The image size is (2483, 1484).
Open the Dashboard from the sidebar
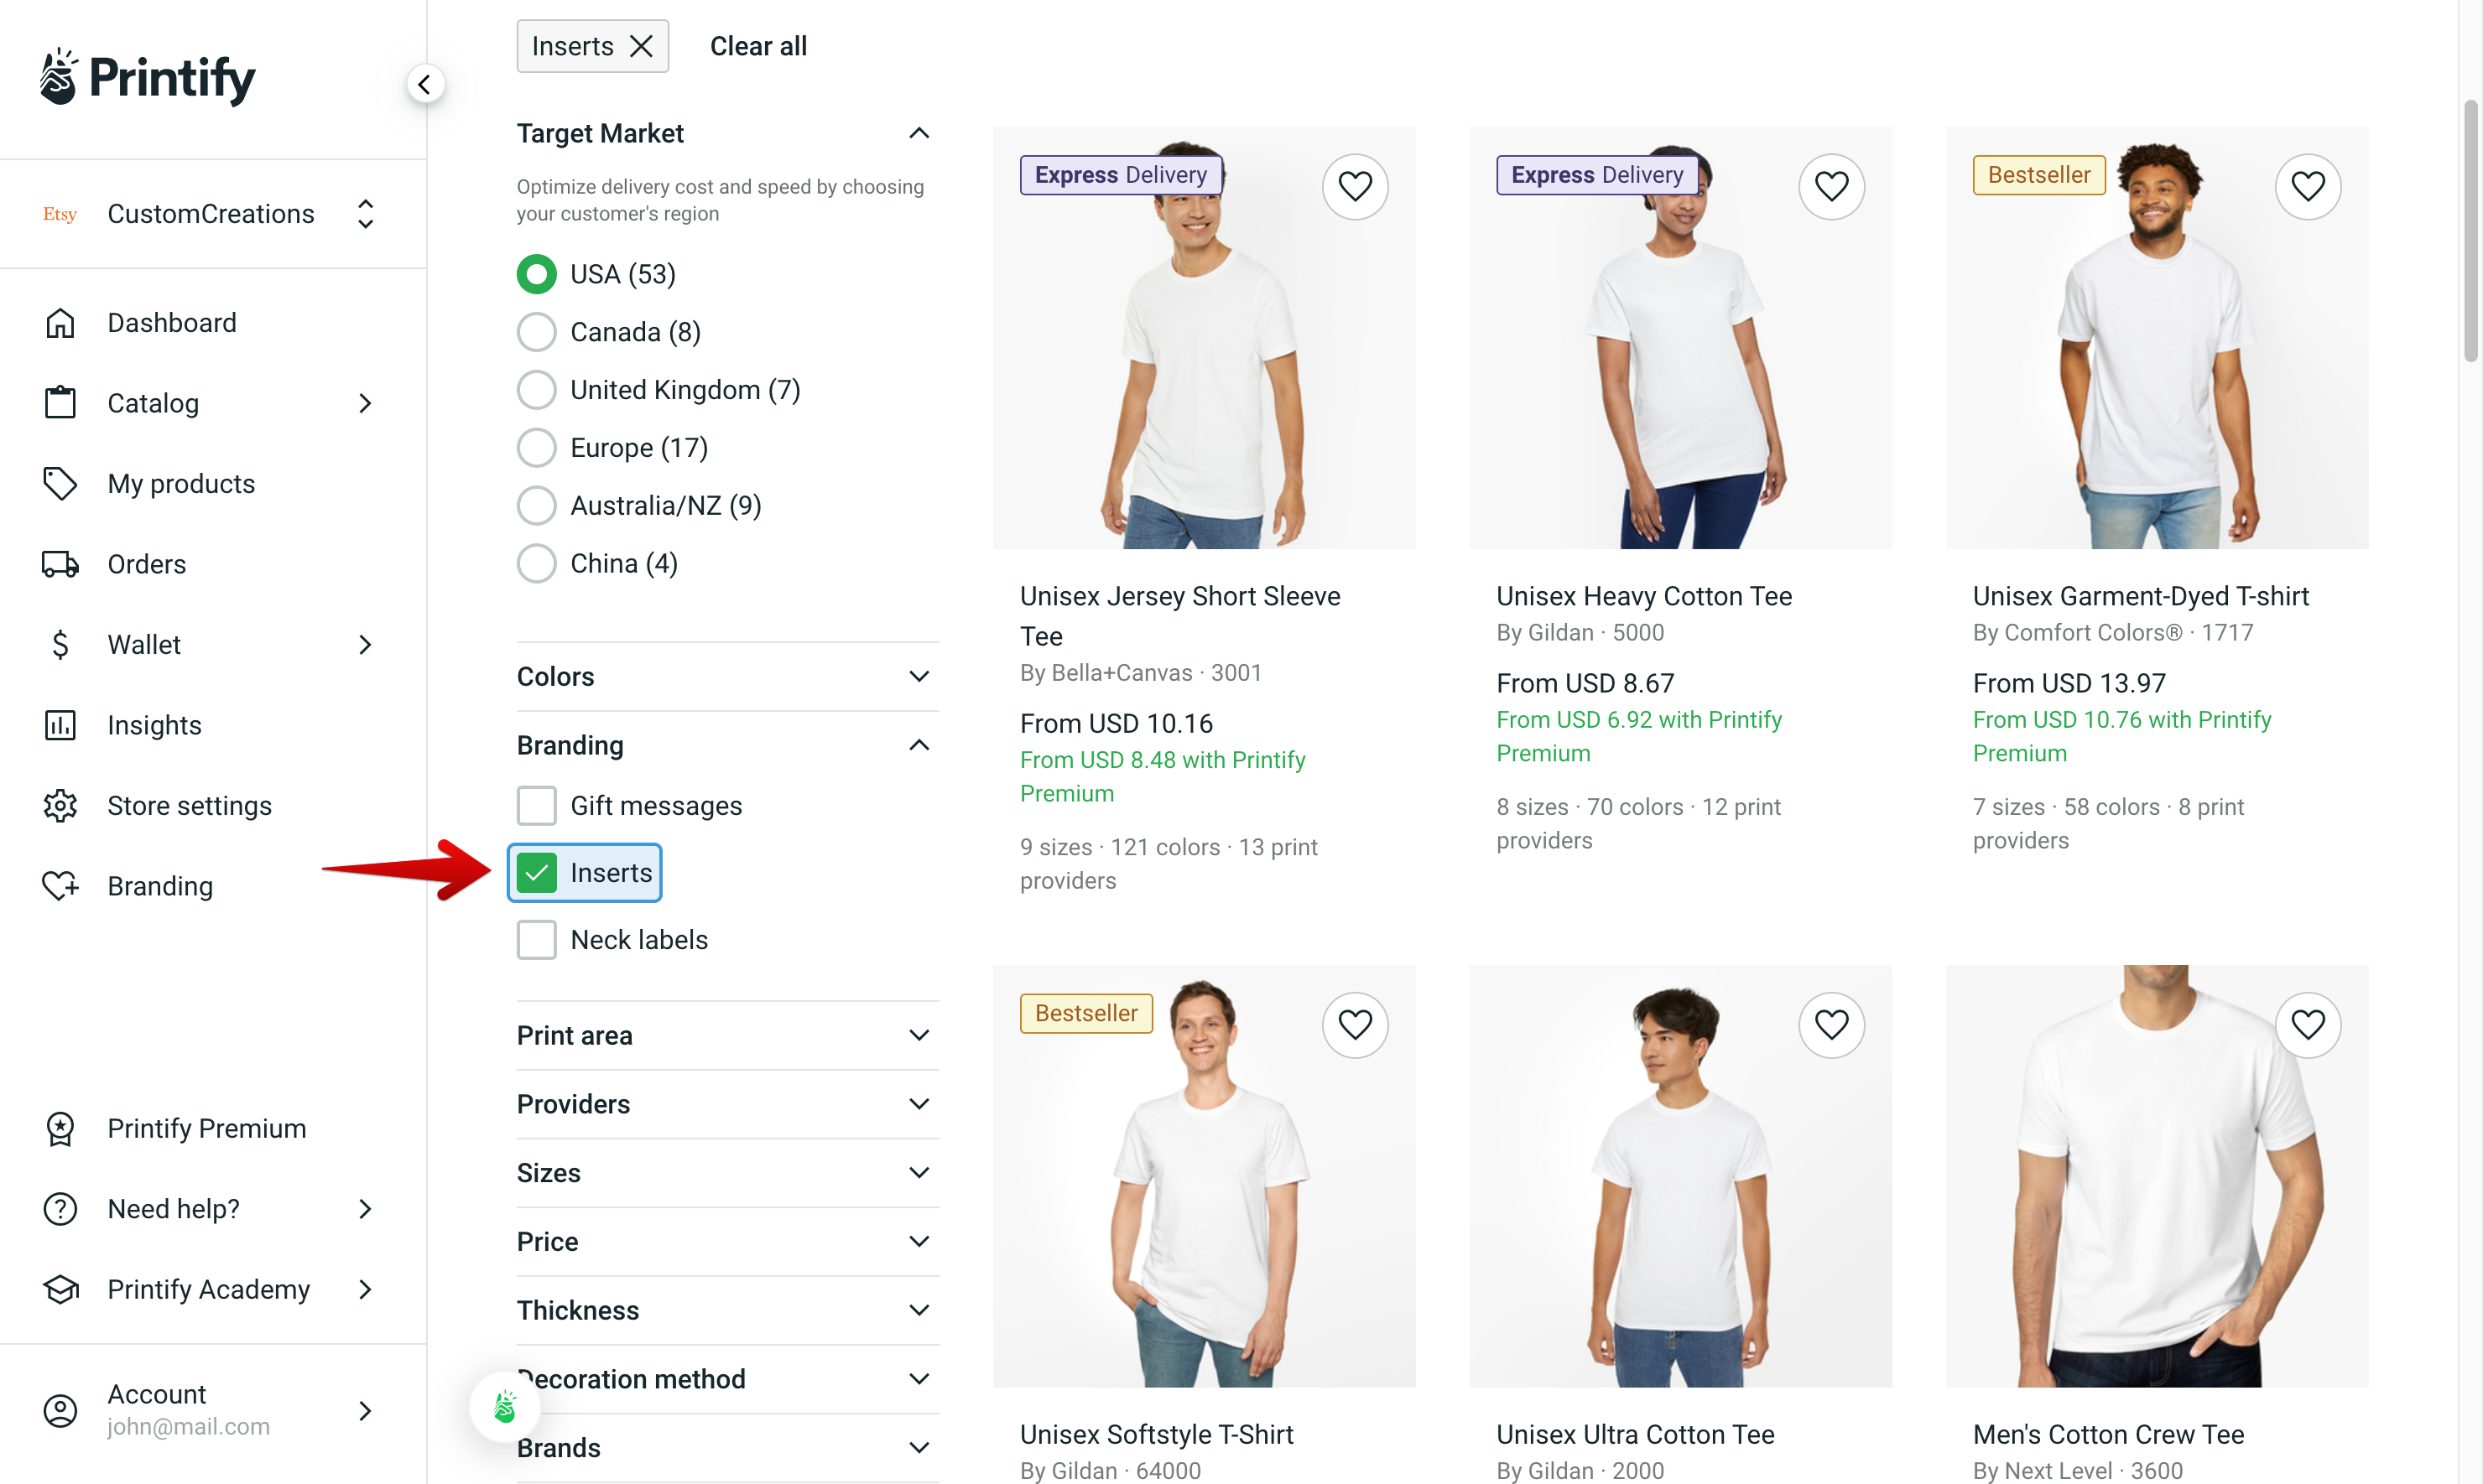[171, 322]
